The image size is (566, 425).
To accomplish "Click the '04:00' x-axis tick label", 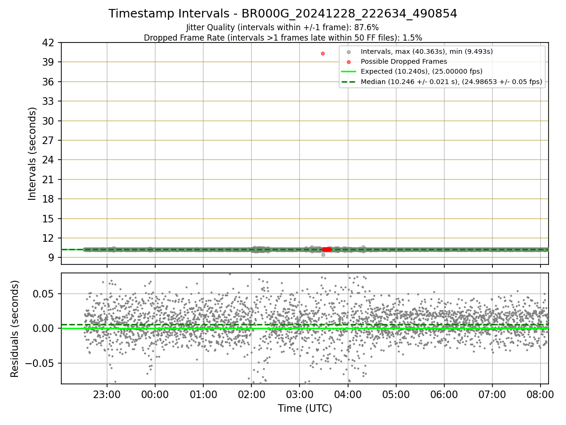I will coord(348,394).
